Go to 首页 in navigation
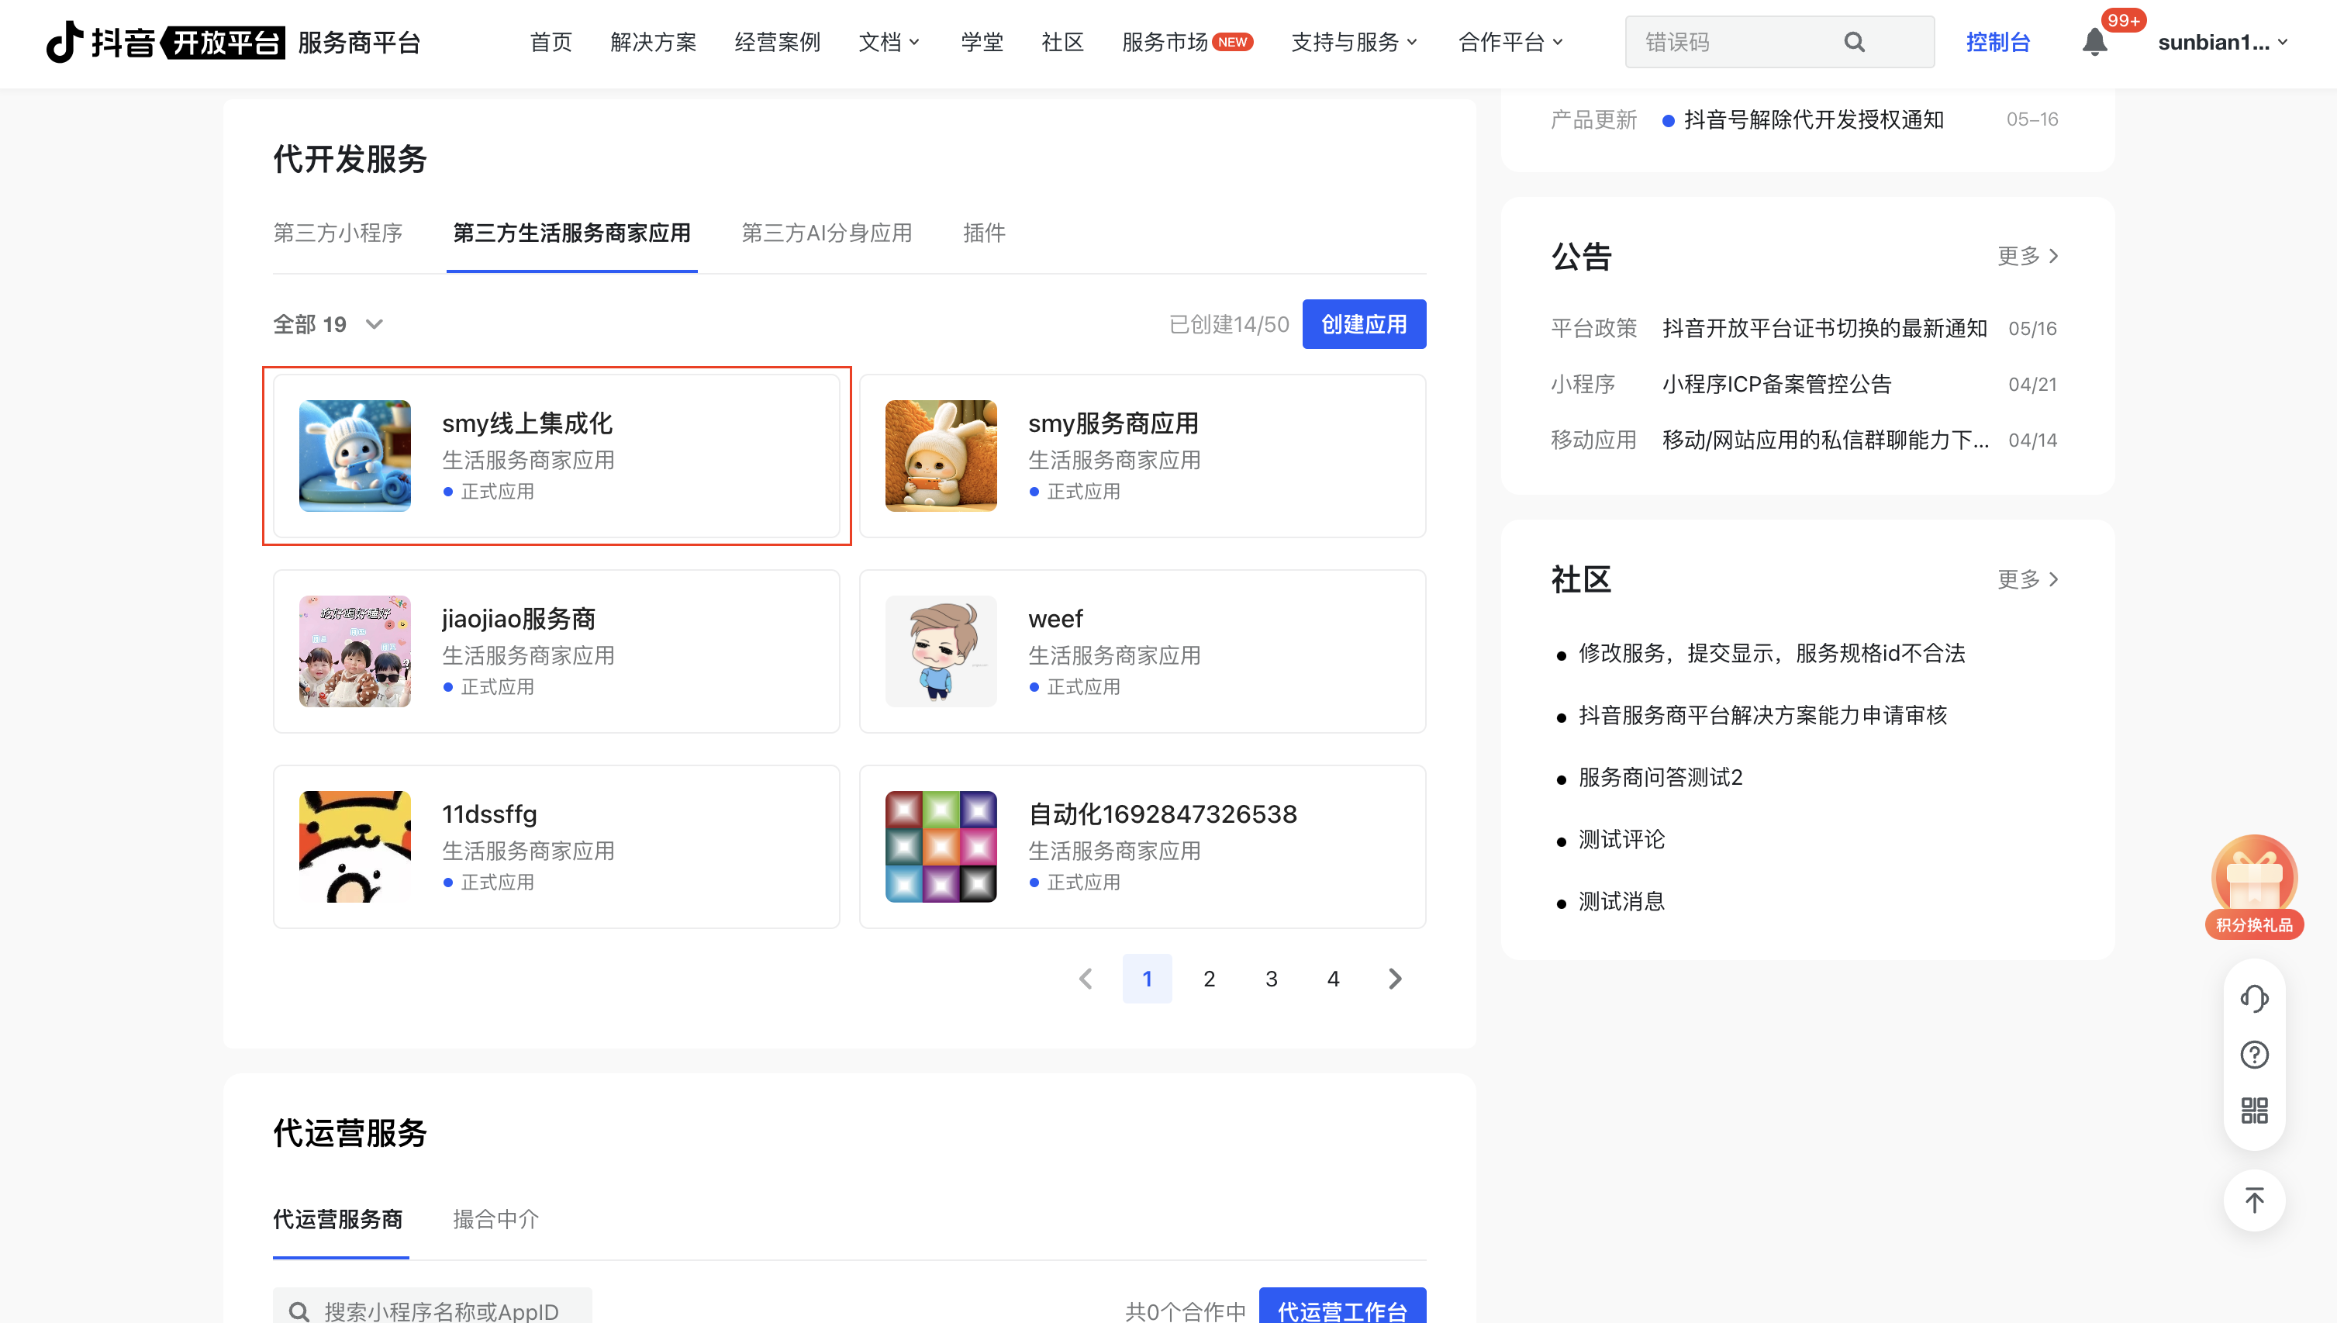 click(551, 42)
